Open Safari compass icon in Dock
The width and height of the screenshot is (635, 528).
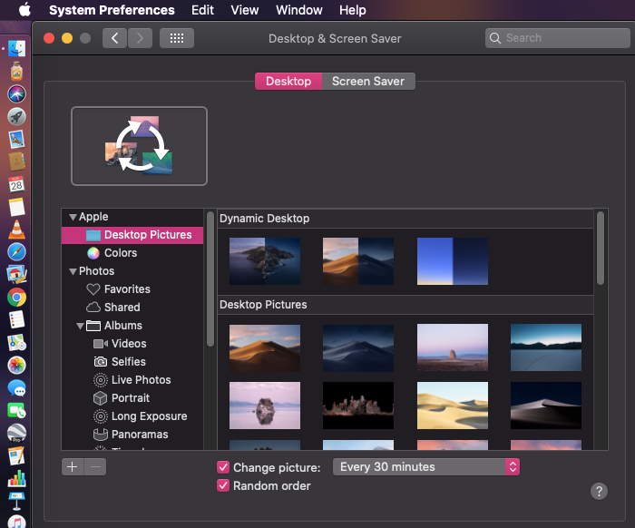pyautogui.click(x=16, y=252)
